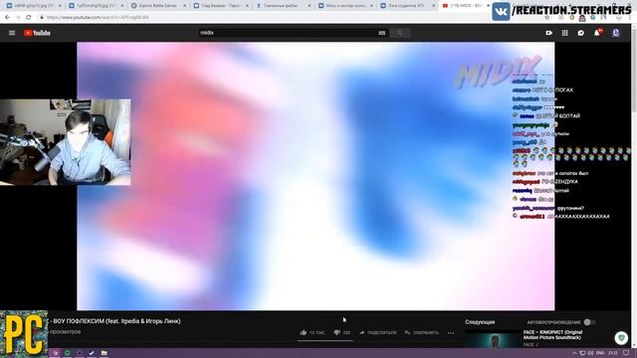Open the on-screen keyboard icon in search box
This screenshot has height=358, width=637.
[381, 33]
